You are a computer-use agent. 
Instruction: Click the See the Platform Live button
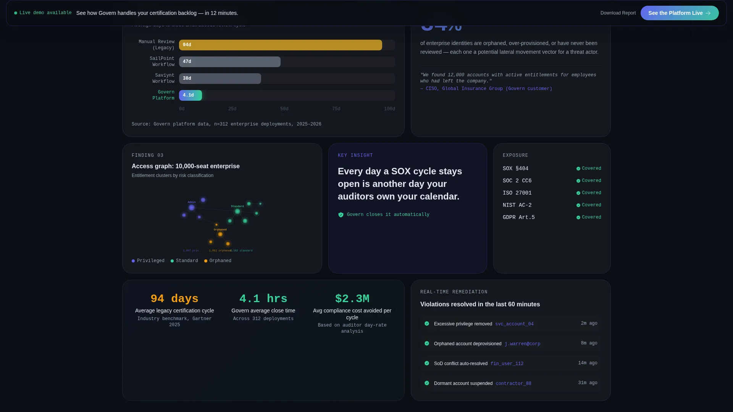pos(680,13)
